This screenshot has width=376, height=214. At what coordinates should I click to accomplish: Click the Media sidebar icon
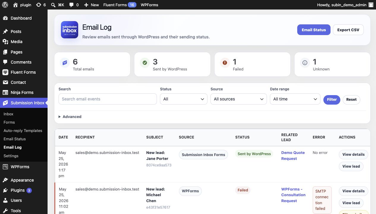(5, 42)
